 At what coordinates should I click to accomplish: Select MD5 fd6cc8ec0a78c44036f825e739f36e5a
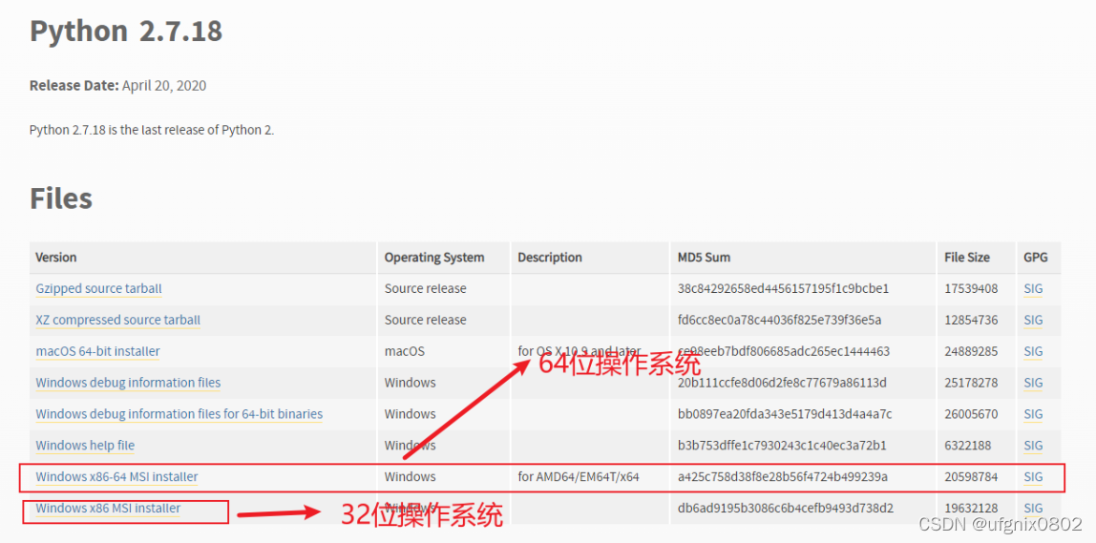(x=779, y=320)
